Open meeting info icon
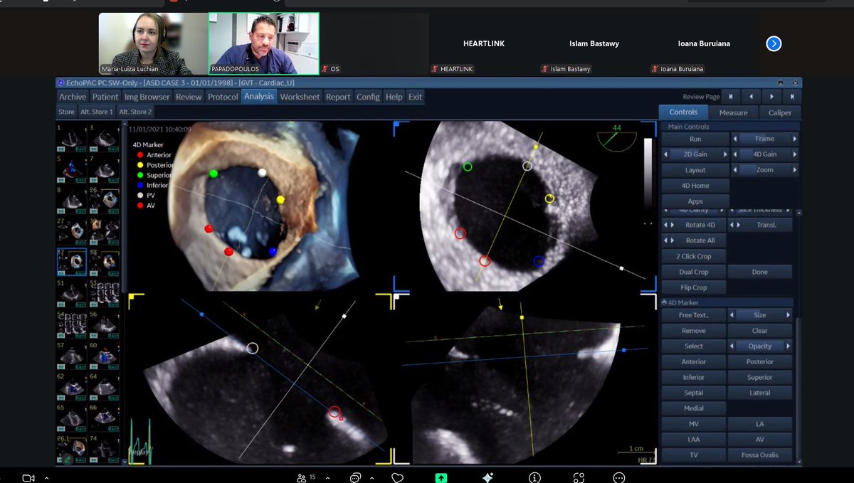Image resolution: width=854 pixels, height=483 pixels. pos(535,477)
